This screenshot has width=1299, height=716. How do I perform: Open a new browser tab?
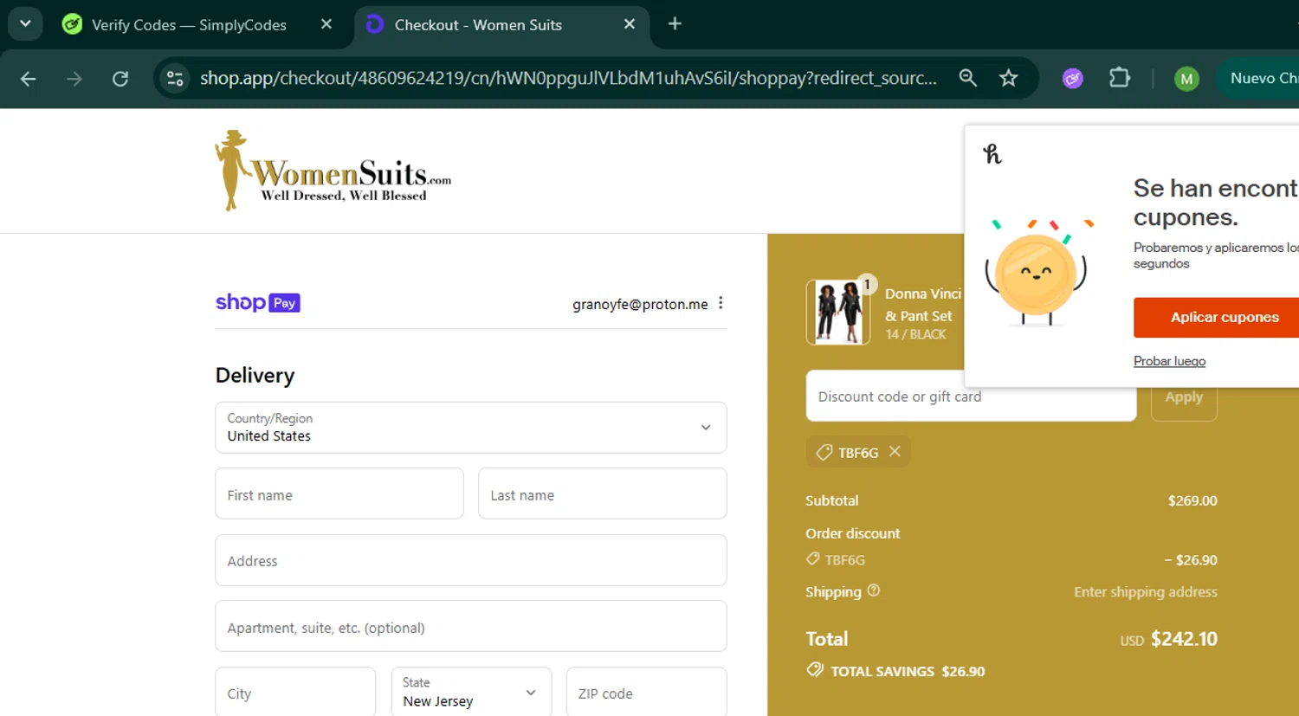click(675, 24)
